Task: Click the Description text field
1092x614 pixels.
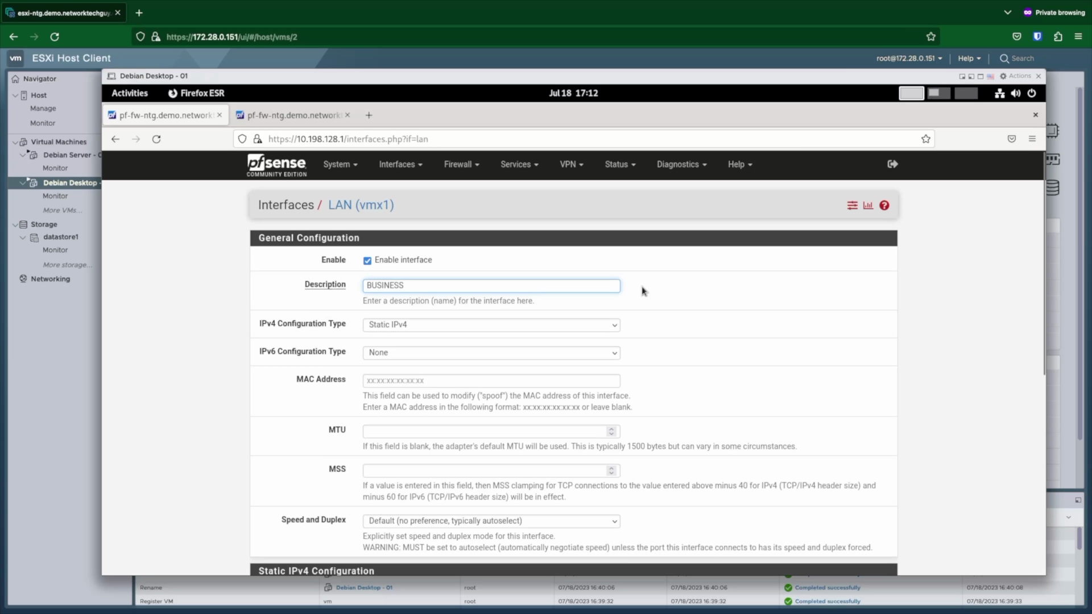Action: (491, 285)
